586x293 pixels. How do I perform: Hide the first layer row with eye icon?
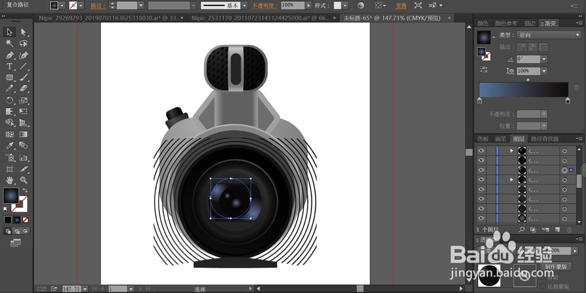(481, 151)
